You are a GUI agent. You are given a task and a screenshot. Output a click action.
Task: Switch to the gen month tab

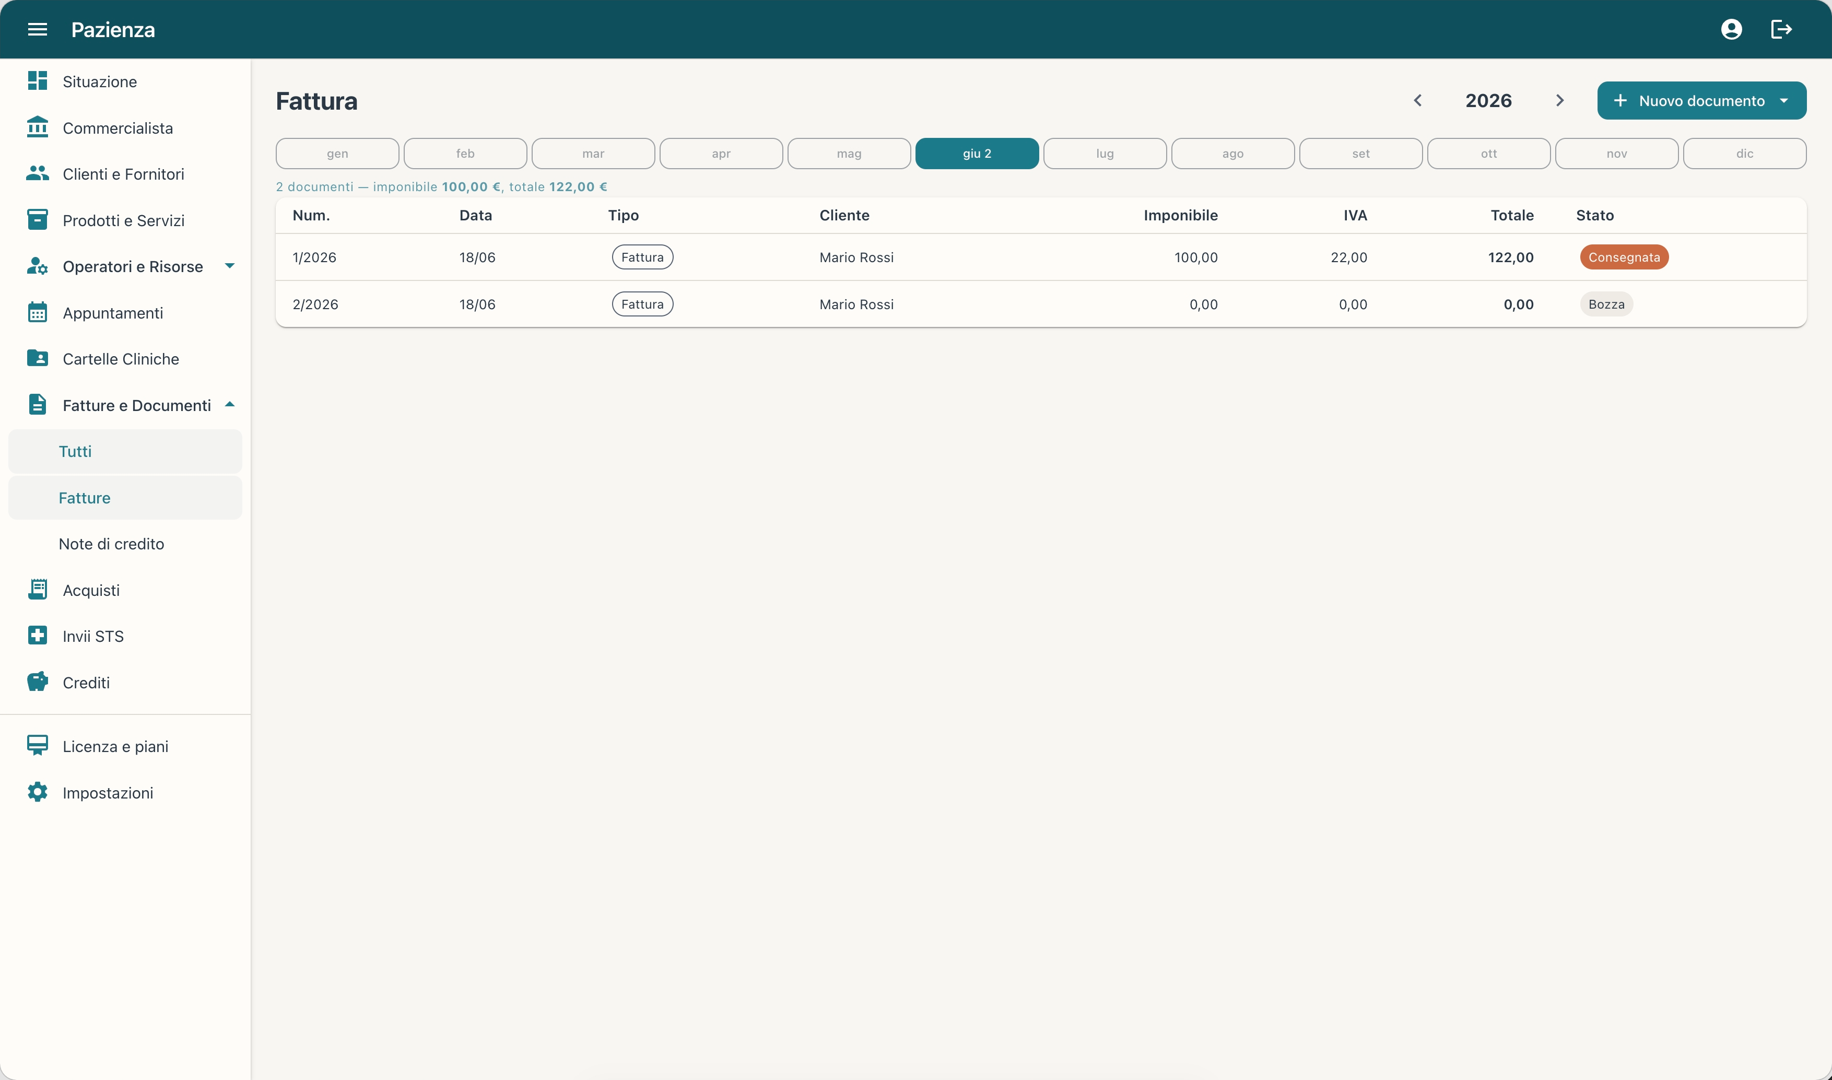tap(337, 154)
